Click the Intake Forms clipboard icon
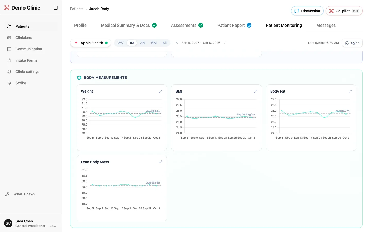Viewport: 371px width, 232px height. point(9,60)
